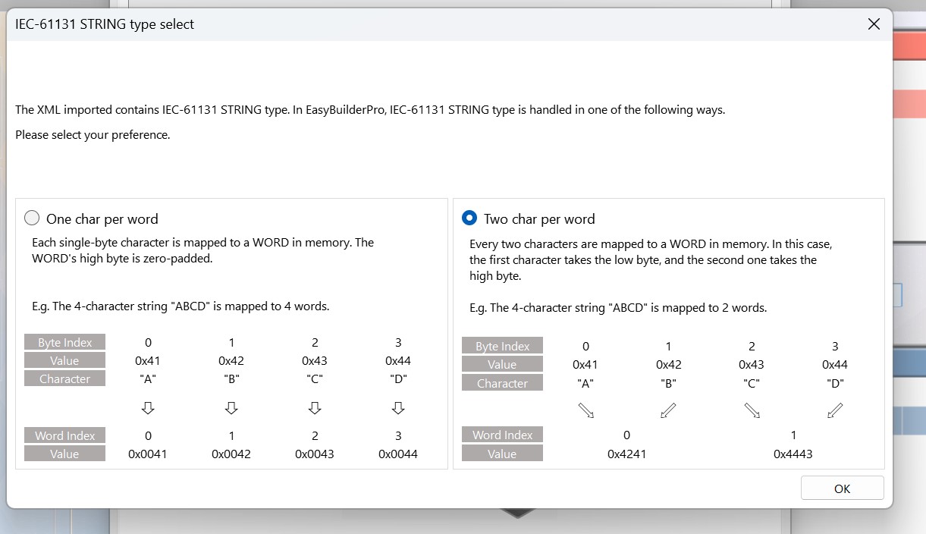Click the diagonal arrow under "D" in two-char panel
The width and height of the screenshot is (926, 534).
tap(835, 411)
